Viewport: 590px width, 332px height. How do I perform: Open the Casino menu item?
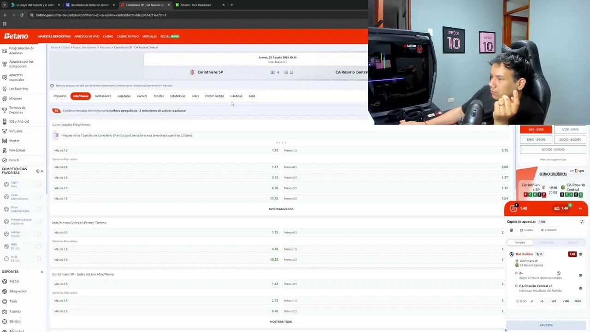tap(108, 36)
